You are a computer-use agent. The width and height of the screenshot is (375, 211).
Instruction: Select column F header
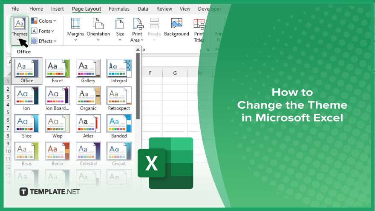tap(150, 73)
